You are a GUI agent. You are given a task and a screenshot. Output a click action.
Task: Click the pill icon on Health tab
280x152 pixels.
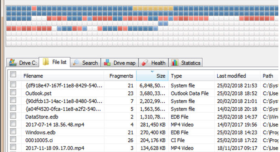point(145,63)
